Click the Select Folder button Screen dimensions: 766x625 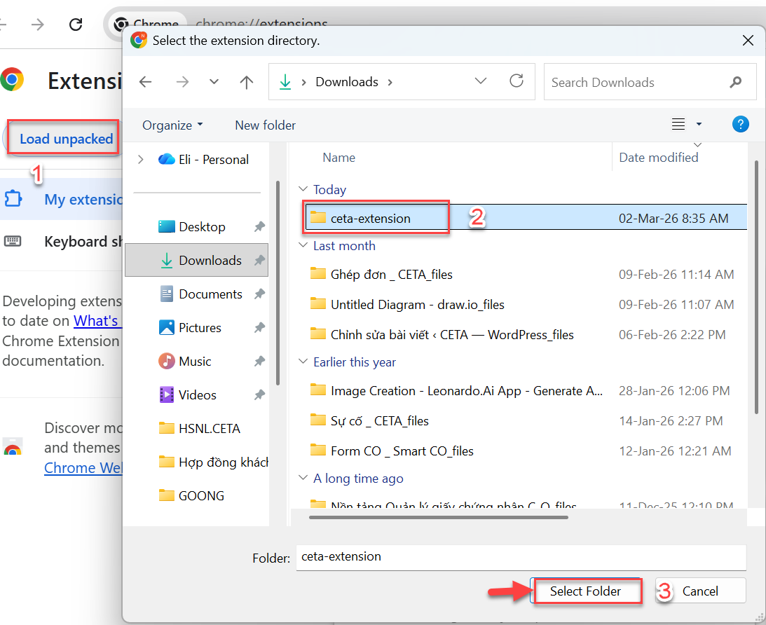[585, 591]
